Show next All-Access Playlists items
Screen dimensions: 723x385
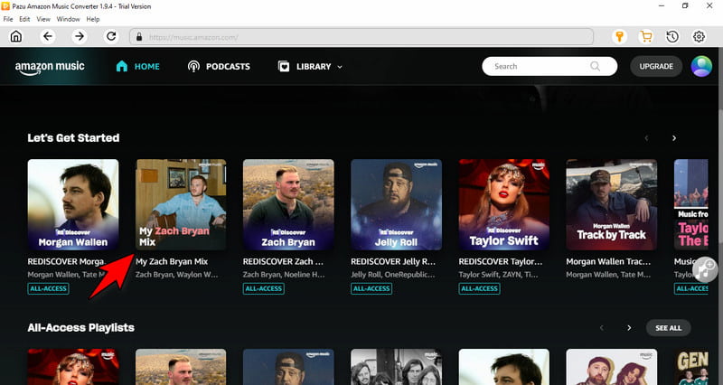pos(629,328)
